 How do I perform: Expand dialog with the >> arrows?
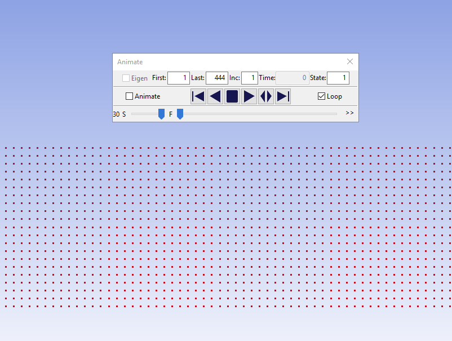349,113
